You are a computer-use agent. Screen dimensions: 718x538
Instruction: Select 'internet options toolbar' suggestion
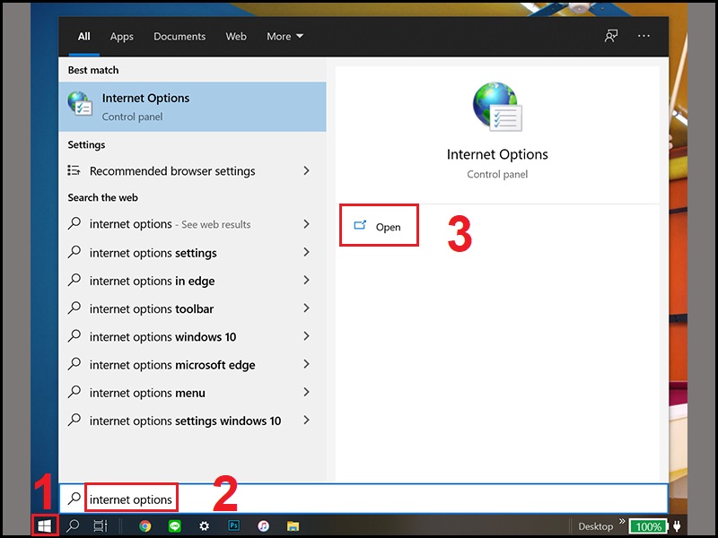click(x=152, y=309)
